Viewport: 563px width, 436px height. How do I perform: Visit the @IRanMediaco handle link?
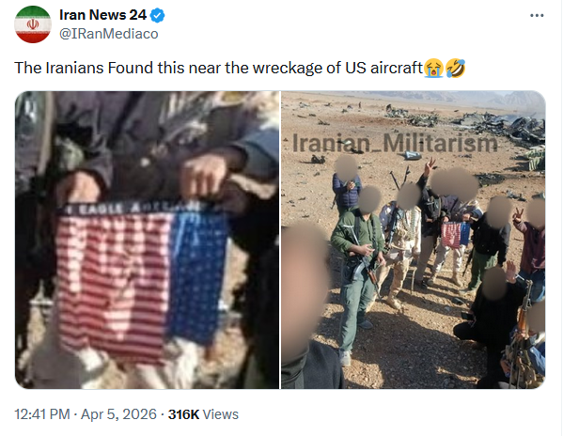[108, 34]
